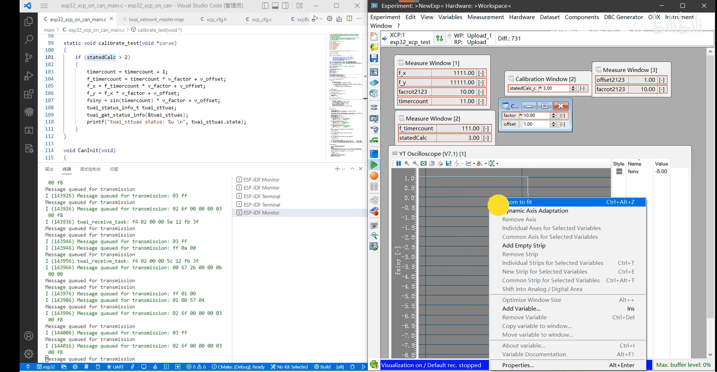Viewport: 717px width, 372px height.
Task: Click the factor calibration value field
Action: (x=535, y=116)
